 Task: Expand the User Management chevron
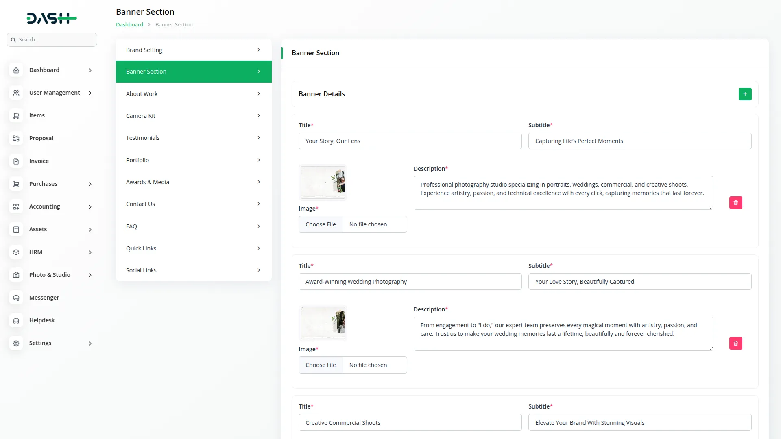coord(90,93)
